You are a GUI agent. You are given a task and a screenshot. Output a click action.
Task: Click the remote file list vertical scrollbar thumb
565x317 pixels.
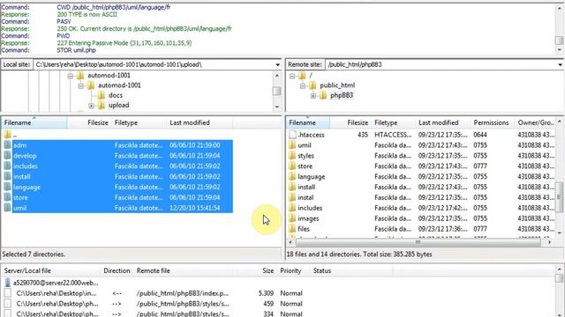tap(559, 197)
